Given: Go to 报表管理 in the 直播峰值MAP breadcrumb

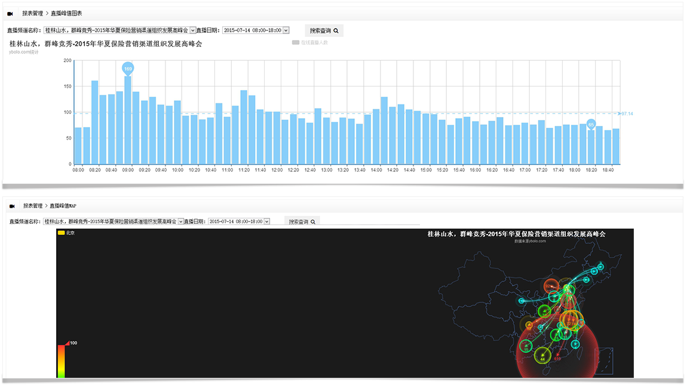Looking at the screenshot, I should [33, 206].
